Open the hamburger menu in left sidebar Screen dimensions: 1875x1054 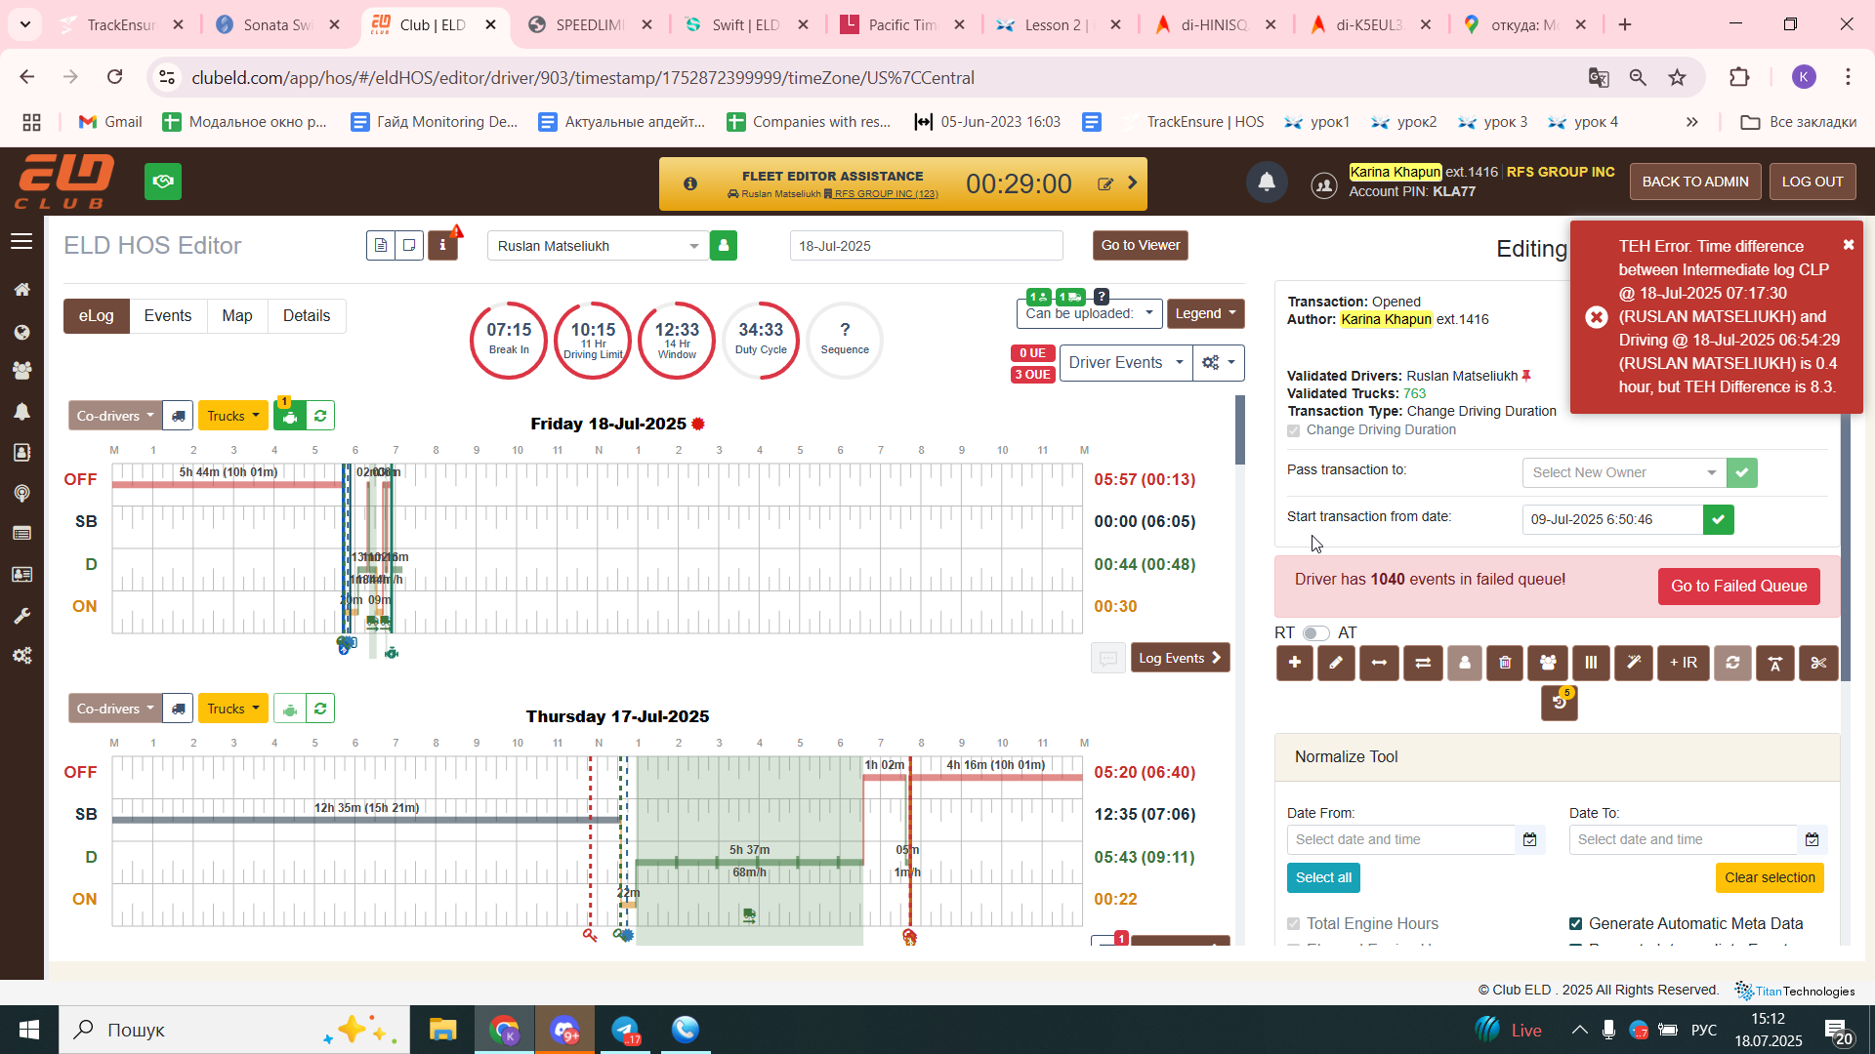coord(21,241)
